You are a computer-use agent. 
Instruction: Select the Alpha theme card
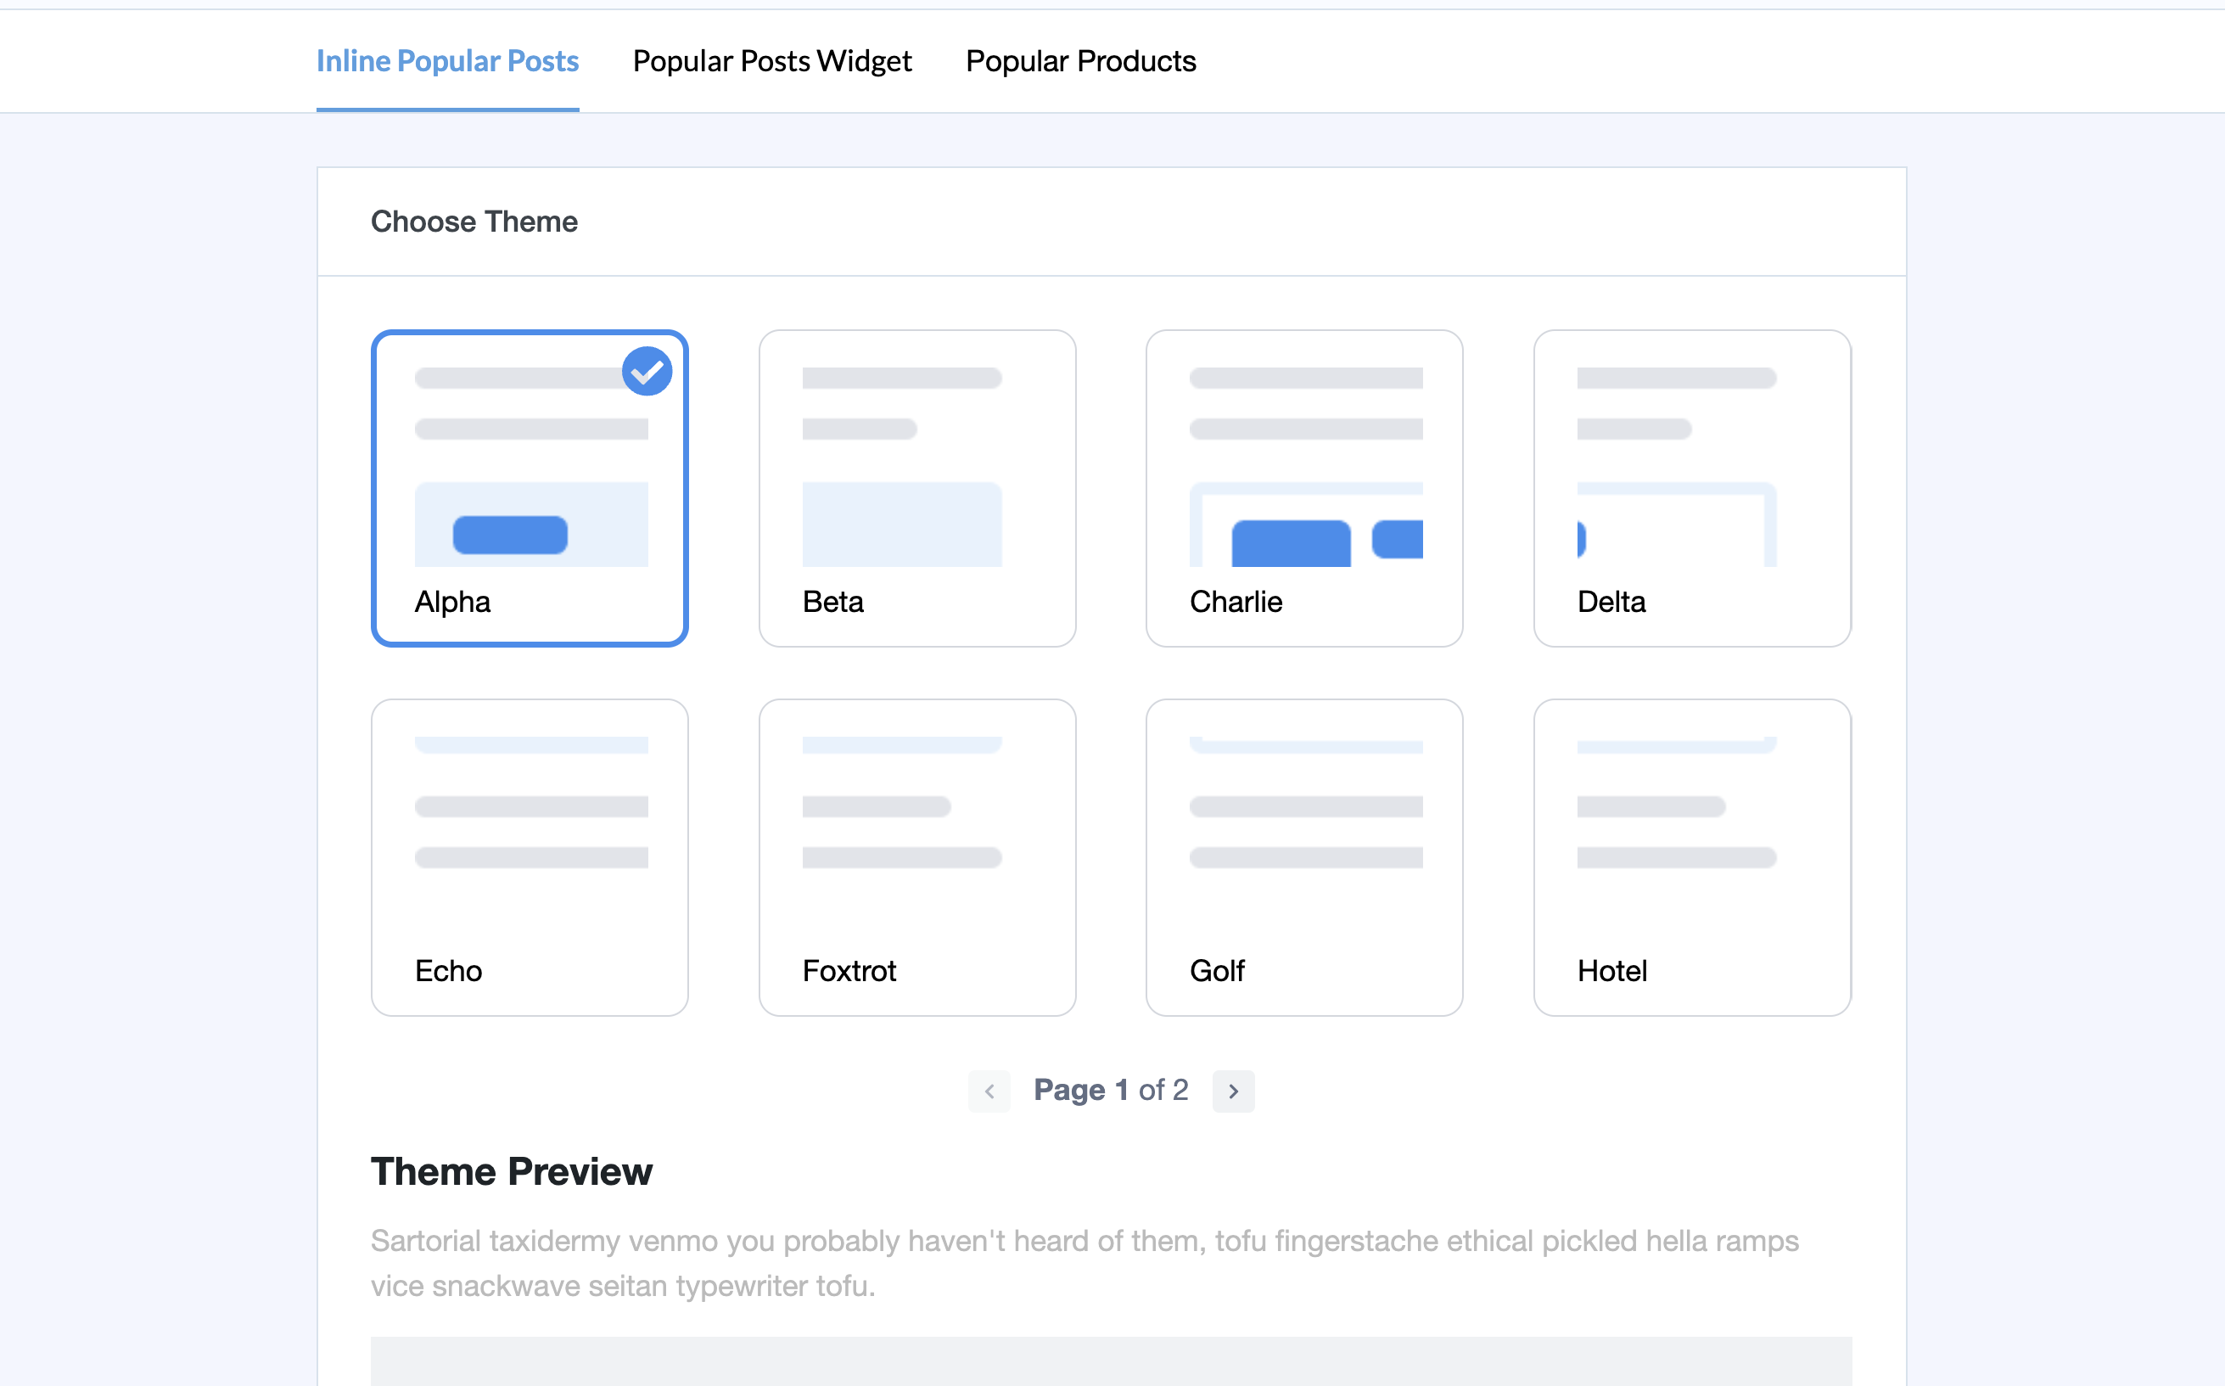pyautogui.click(x=530, y=489)
